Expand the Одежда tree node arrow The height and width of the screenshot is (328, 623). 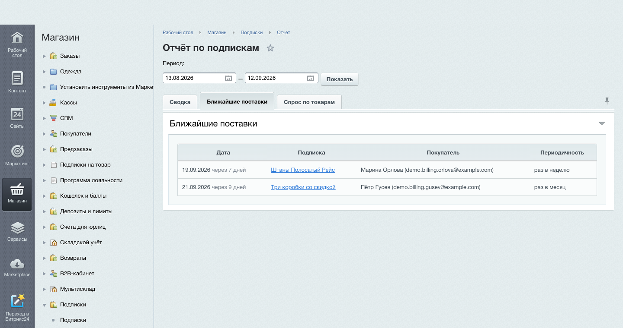(44, 72)
